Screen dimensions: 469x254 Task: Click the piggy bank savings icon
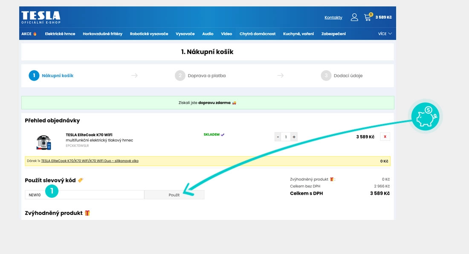[426, 116]
